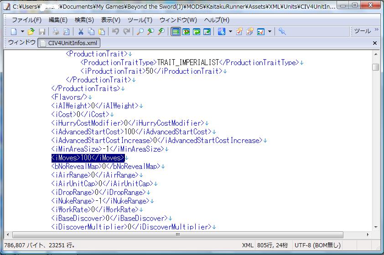Click the middle magnifier icon with green arrow
The width and height of the screenshot is (384, 255).
pyautogui.click(x=150, y=31)
